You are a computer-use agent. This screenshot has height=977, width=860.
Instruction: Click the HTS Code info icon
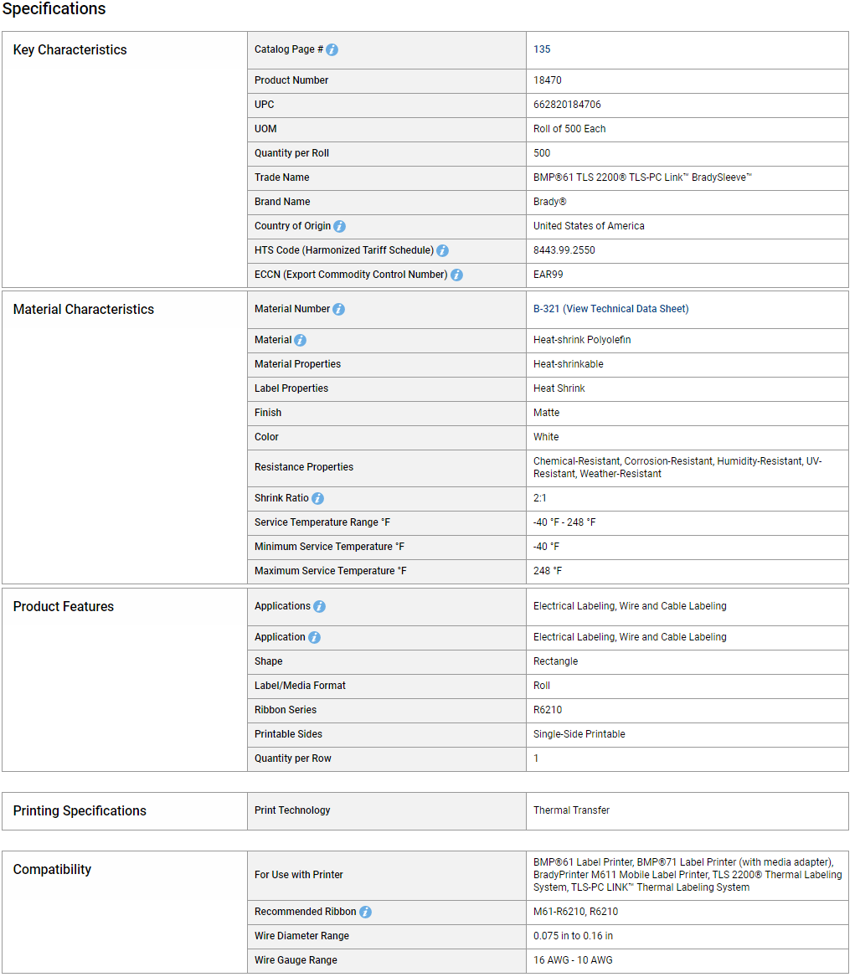click(442, 250)
